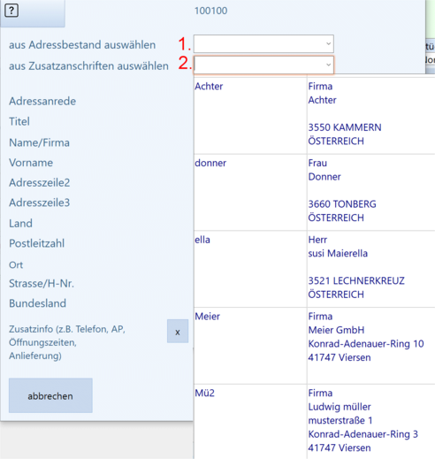The image size is (435, 459).
Task: Select the donner short name entry
Action: [210, 163]
